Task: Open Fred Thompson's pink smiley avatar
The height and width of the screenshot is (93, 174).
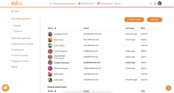Action: click(x=50, y=51)
